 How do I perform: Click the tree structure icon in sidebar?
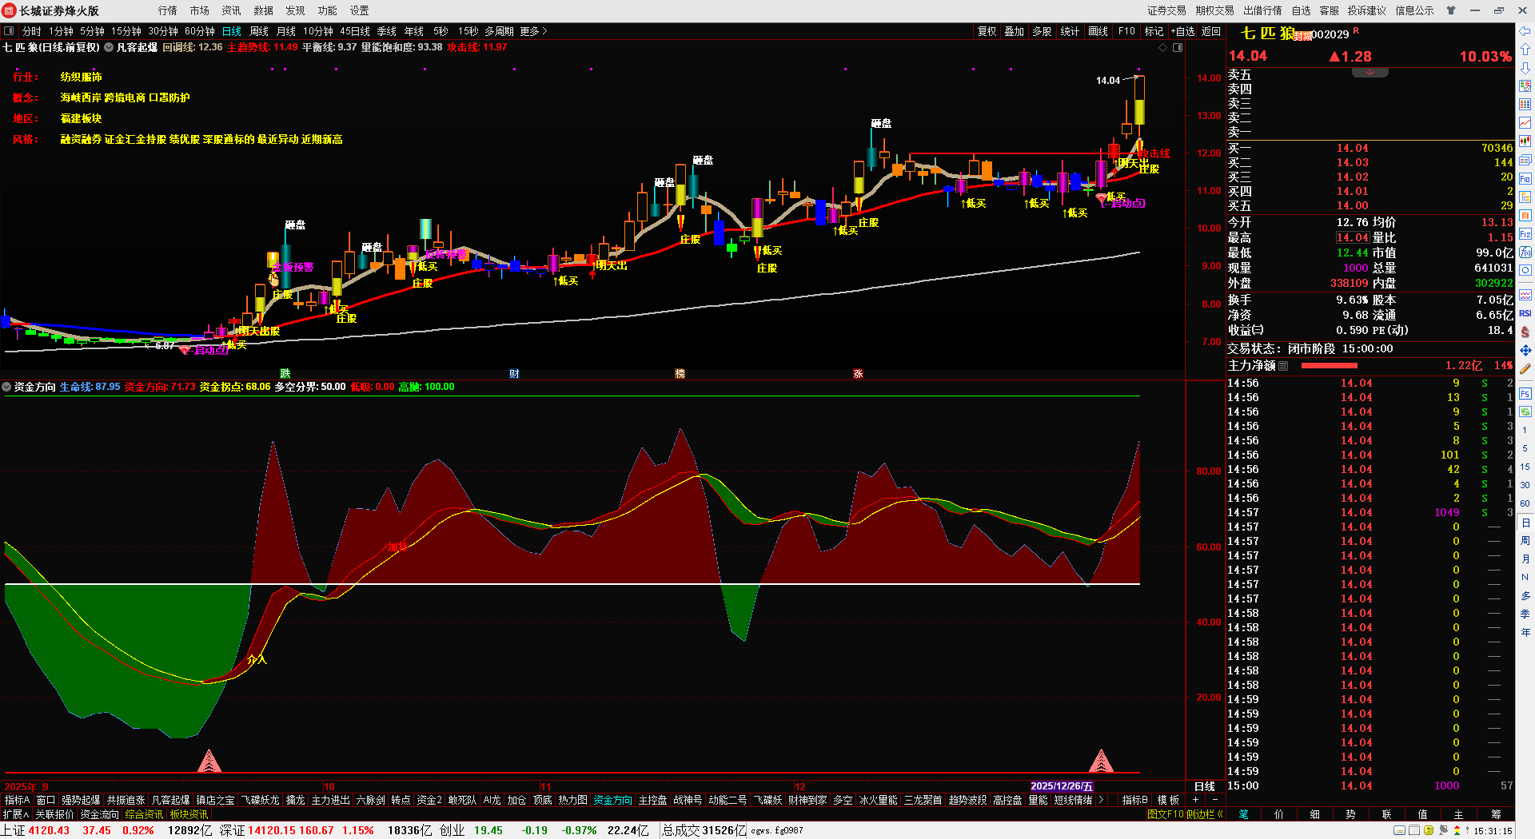1525,197
